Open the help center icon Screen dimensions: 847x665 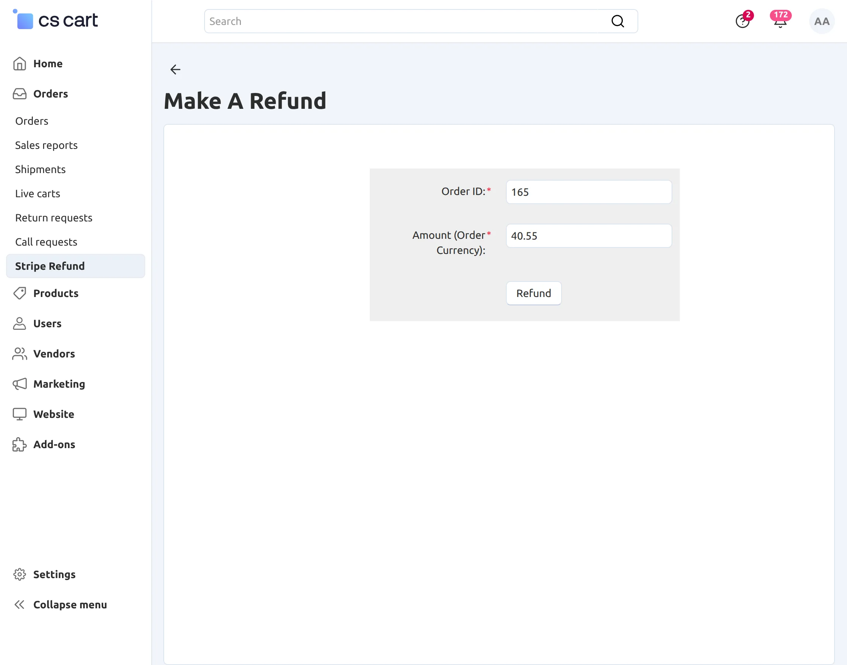(x=742, y=21)
